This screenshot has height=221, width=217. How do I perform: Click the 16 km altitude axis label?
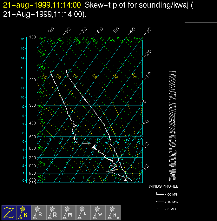tap(23, 39)
